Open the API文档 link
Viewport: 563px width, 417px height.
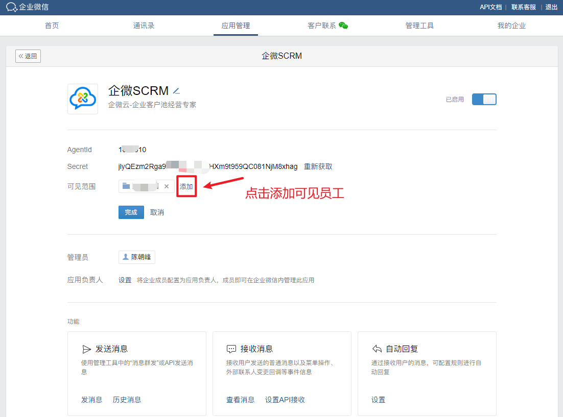coord(490,7)
